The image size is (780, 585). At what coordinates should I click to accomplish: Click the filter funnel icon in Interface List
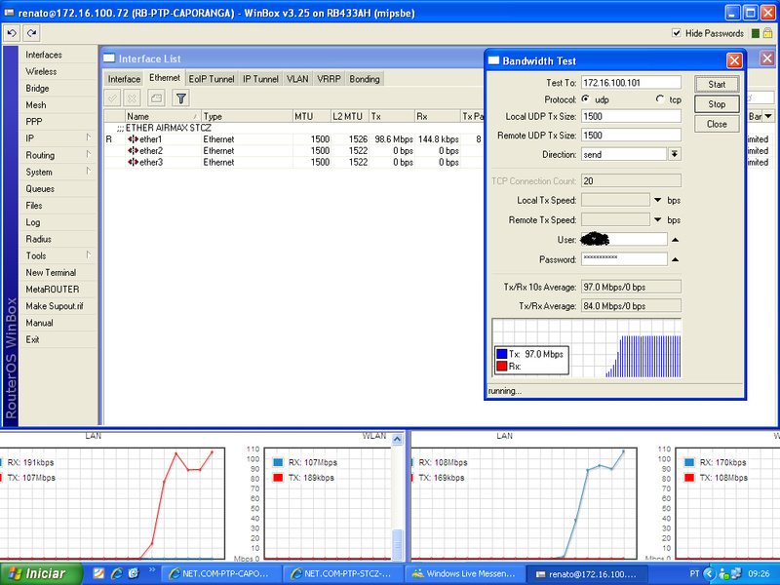pyautogui.click(x=181, y=97)
